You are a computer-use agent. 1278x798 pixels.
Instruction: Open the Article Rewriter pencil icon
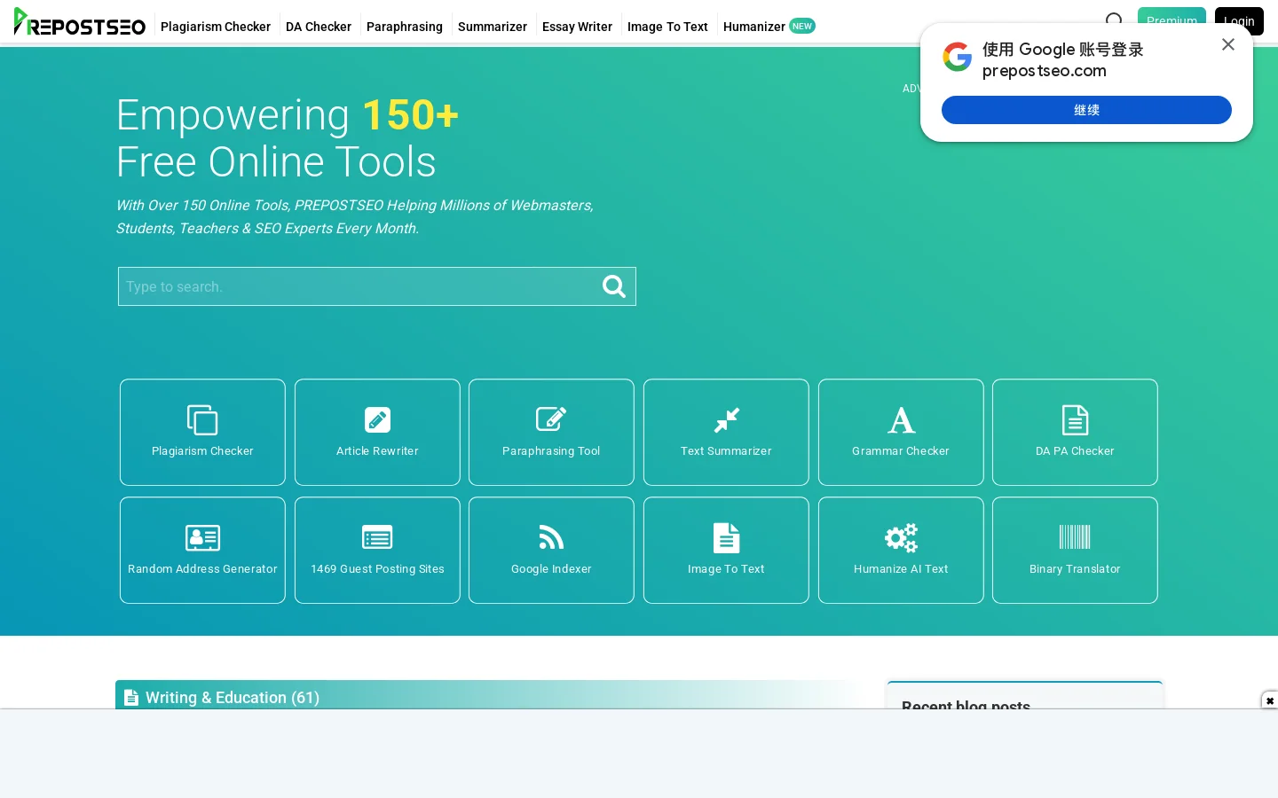pyautogui.click(x=377, y=420)
